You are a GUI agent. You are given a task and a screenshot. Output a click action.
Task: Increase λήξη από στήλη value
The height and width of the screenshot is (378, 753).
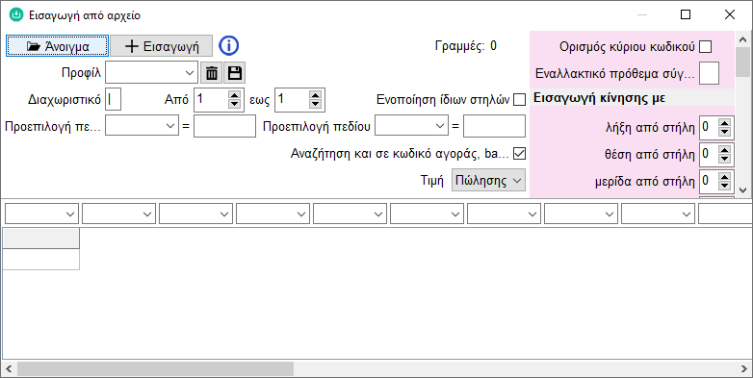[x=725, y=123]
